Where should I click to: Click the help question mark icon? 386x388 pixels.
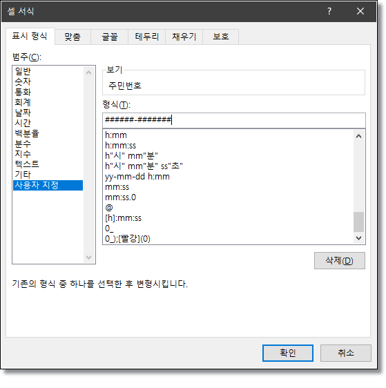[329, 11]
